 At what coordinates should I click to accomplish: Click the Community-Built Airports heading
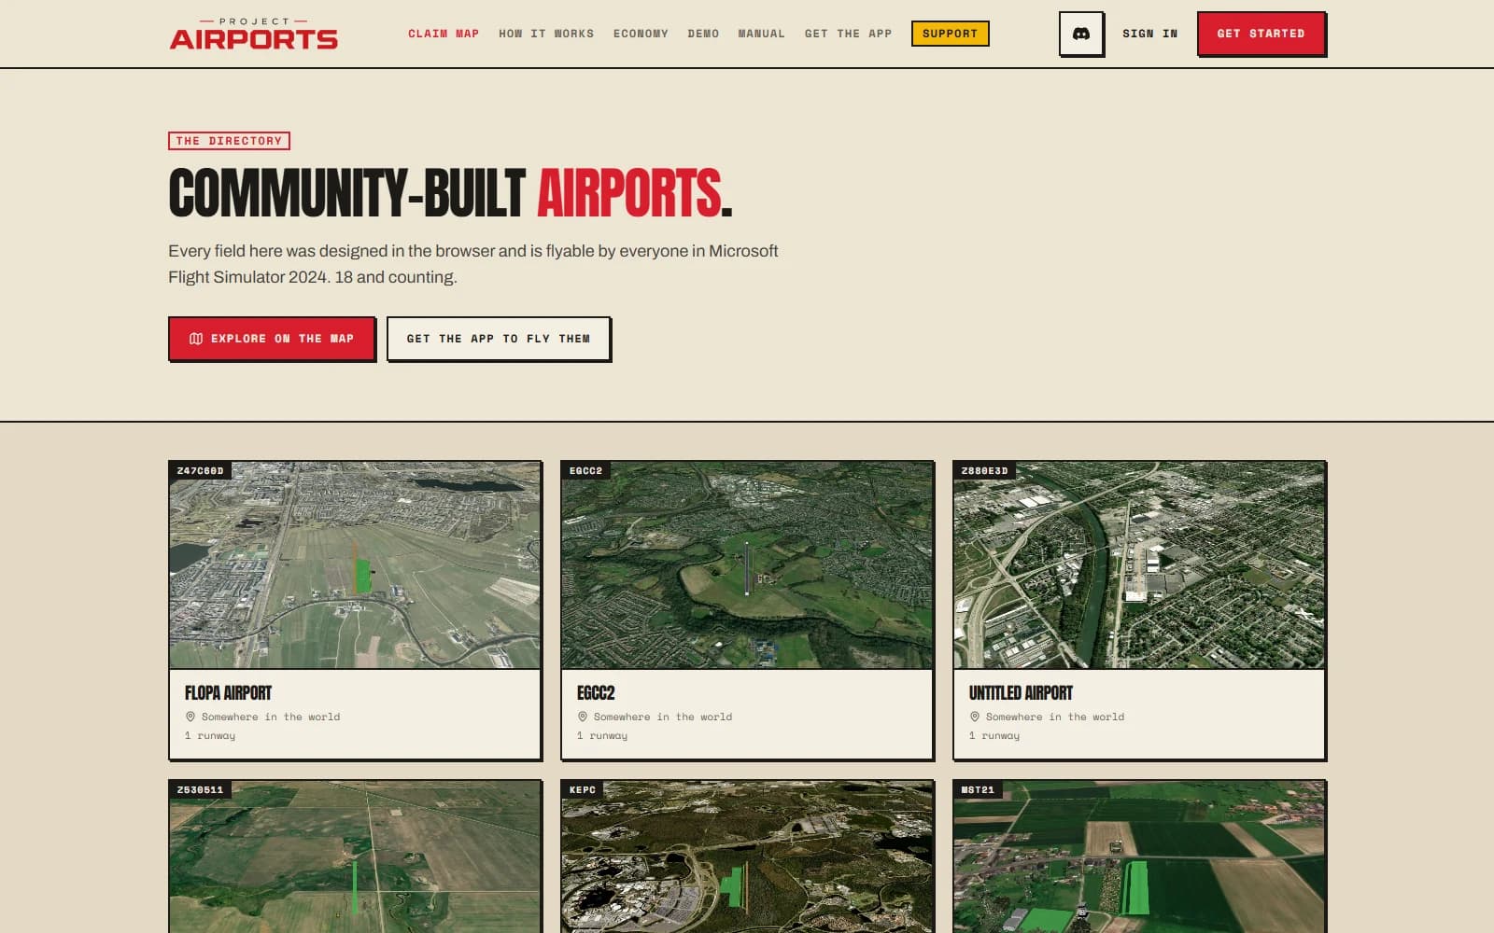450,193
